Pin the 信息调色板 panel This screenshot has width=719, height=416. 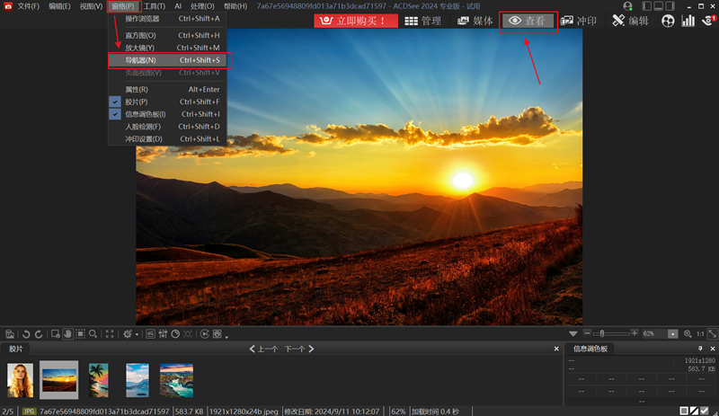[700, 349]
